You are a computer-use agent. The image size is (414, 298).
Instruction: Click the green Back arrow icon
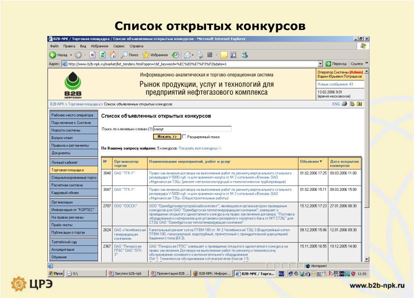coord(53,55)
